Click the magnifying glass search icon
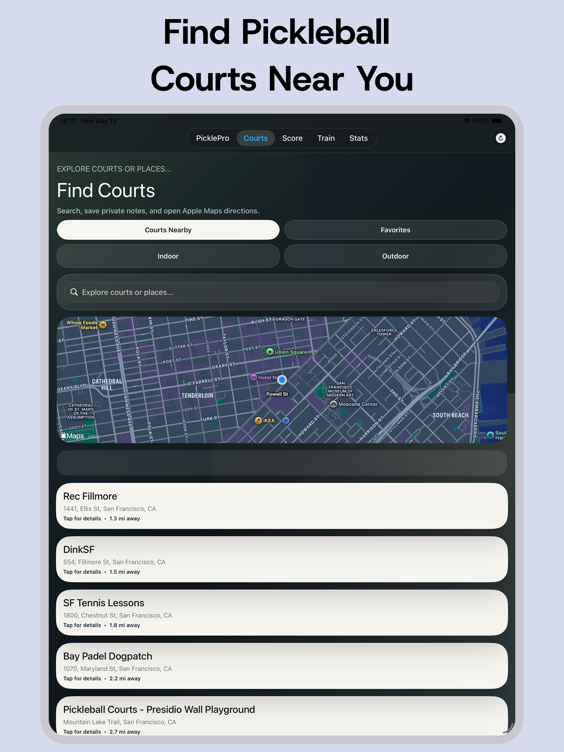 (74, 292)
